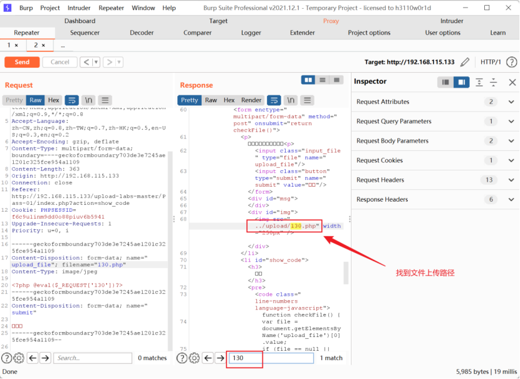Edit target with the pencil icon
520x379 pixels.
click(x=465, y=62)
